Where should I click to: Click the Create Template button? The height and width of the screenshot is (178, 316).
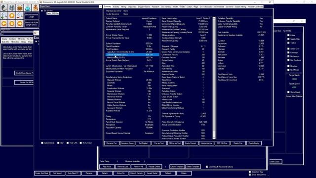click(177, 167)
